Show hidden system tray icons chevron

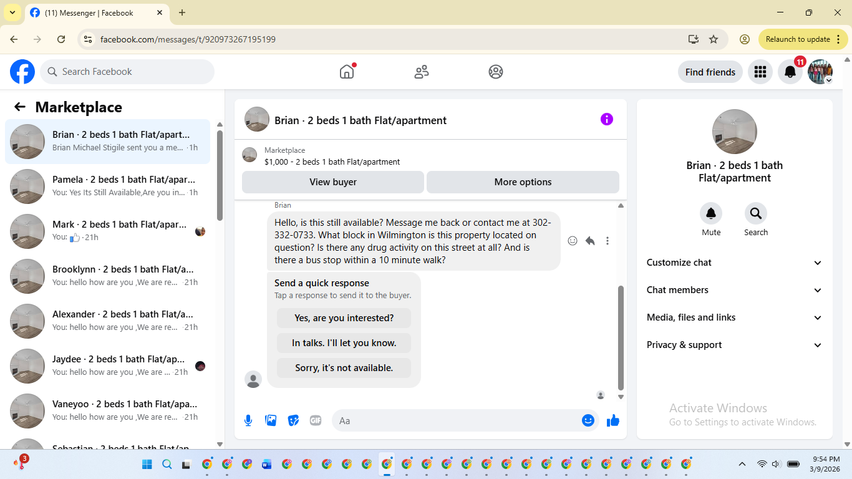742,464
